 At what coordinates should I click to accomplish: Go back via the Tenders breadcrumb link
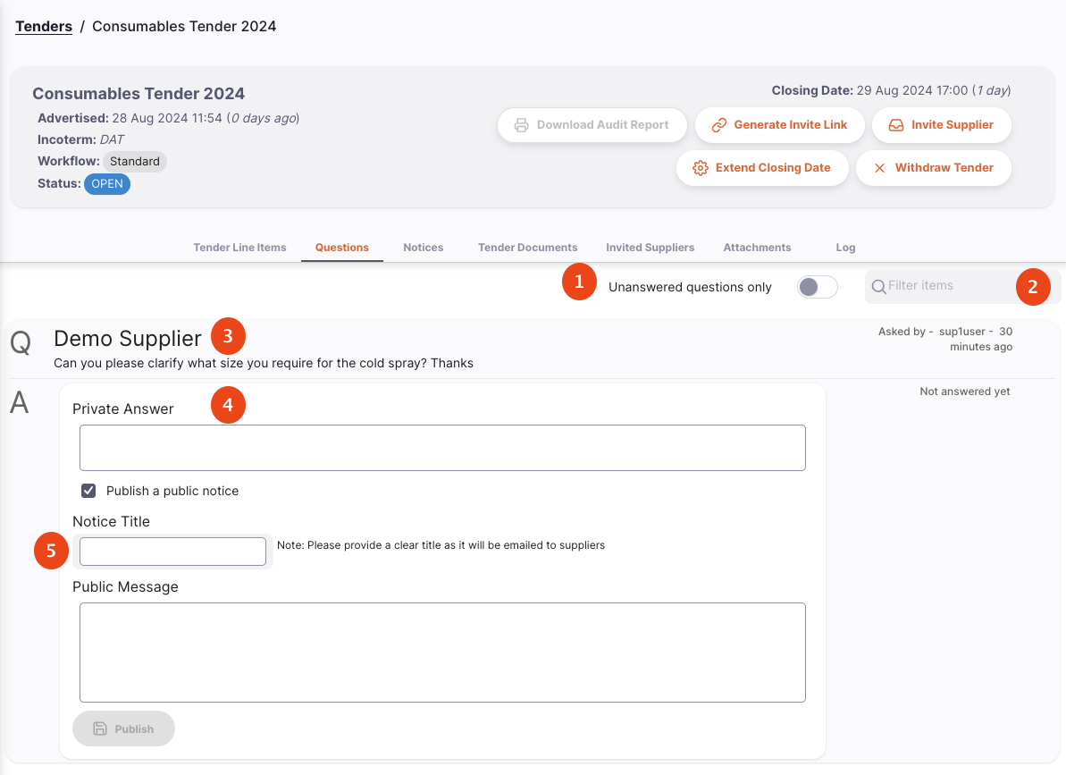[x=44, y=27]
